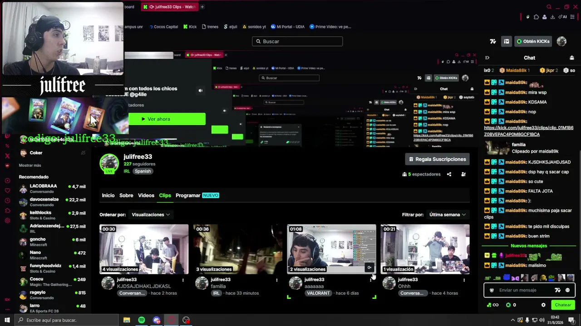Switch to the Videos tab
Screen dimensions: 581x326
146,196
